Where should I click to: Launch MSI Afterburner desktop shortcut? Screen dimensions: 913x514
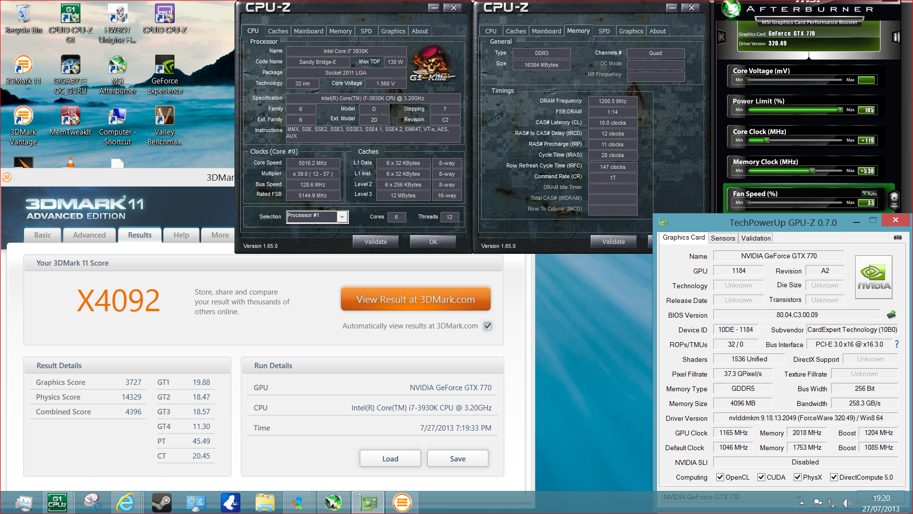(118, 75)
